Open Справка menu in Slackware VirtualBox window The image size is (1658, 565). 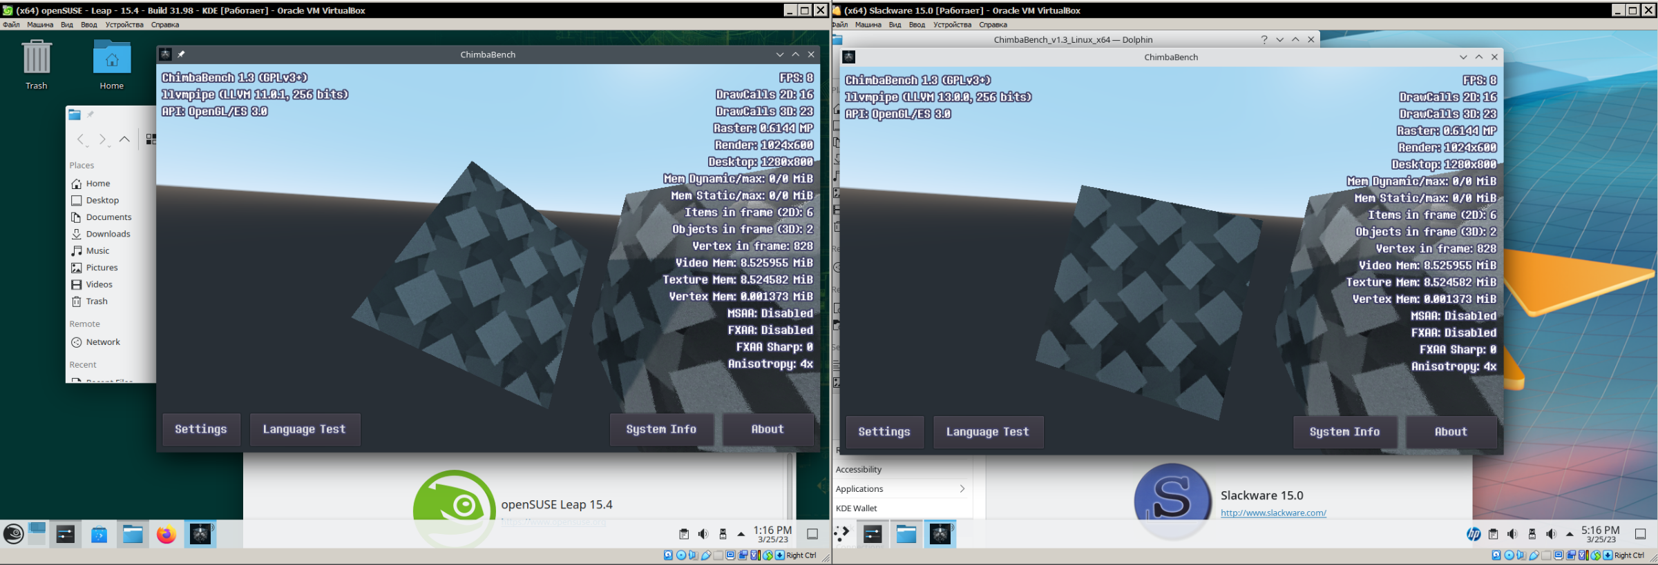click(993, 25)
